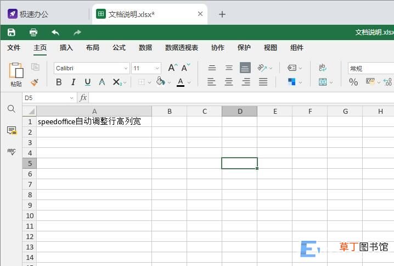Screen dimensions: 394x266
Task: Click the comments icon in the left sidebar
Action: 12,130
